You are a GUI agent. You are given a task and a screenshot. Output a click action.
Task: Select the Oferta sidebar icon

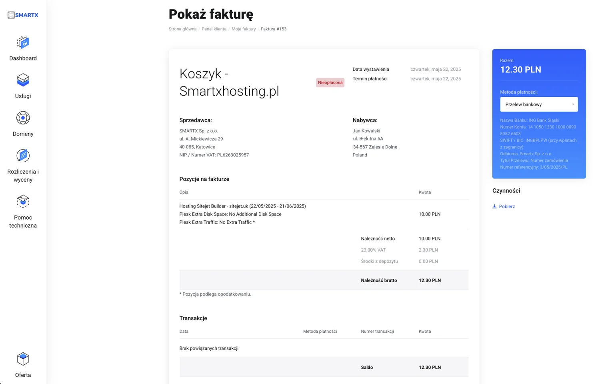point(23,364)
